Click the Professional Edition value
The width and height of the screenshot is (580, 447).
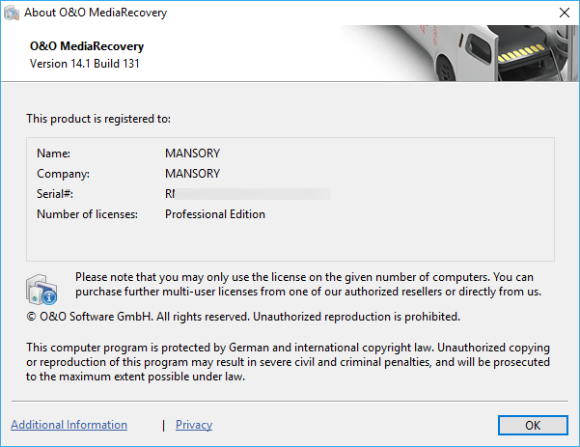tap(215, 214)
